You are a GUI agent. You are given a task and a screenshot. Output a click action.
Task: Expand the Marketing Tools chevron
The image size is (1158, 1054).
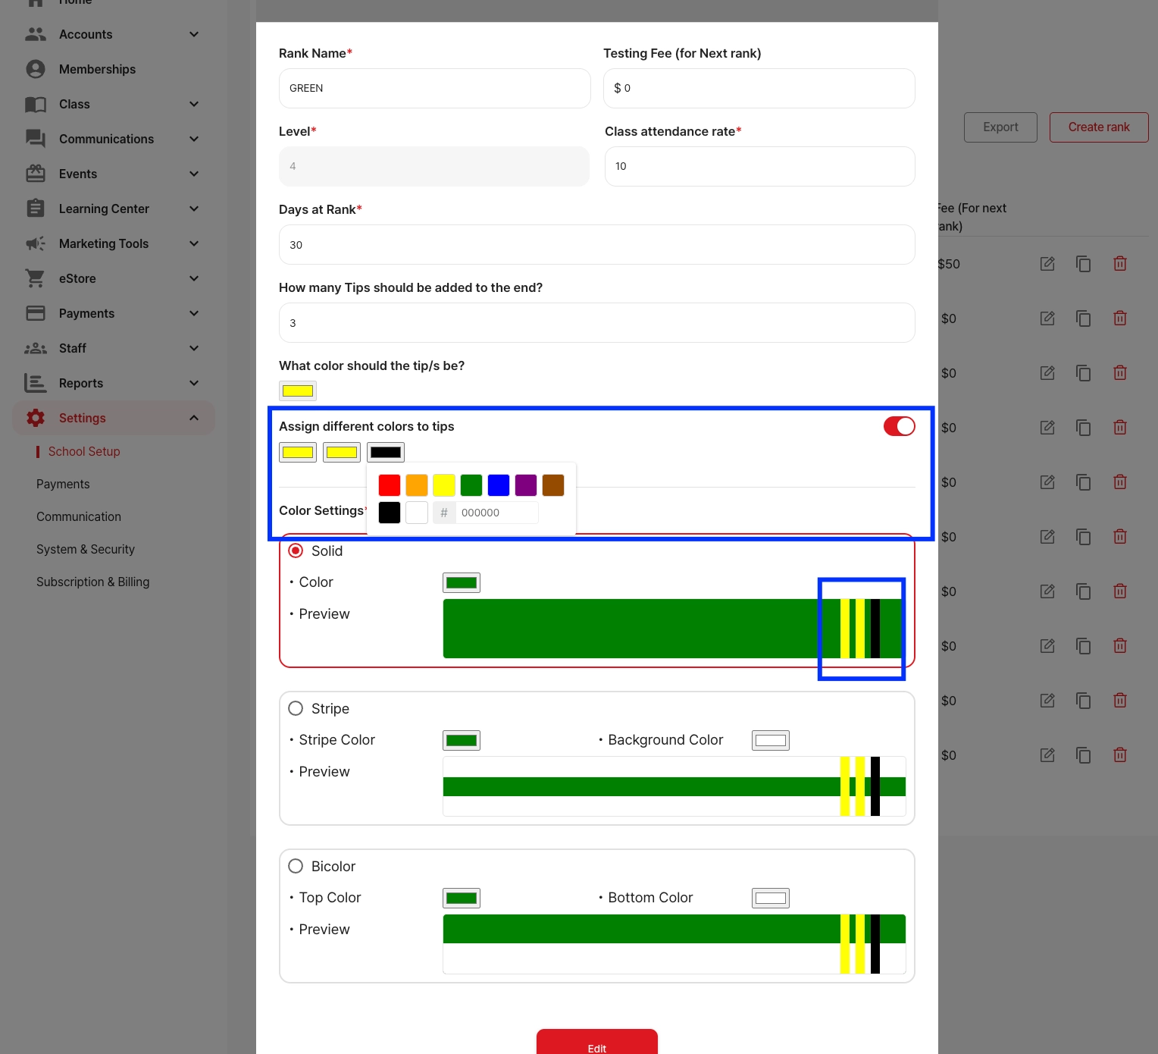pyautogui.click(x=194, y=243)
